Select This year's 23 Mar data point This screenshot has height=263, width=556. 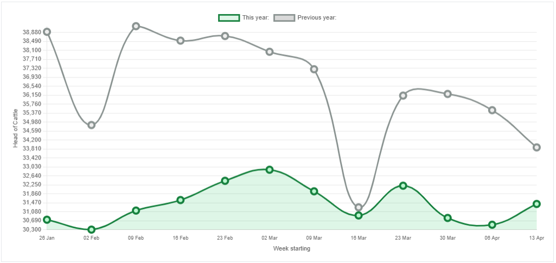403,185
